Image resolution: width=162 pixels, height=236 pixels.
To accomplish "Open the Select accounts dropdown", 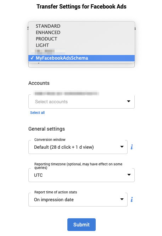I will click(82, 101).
